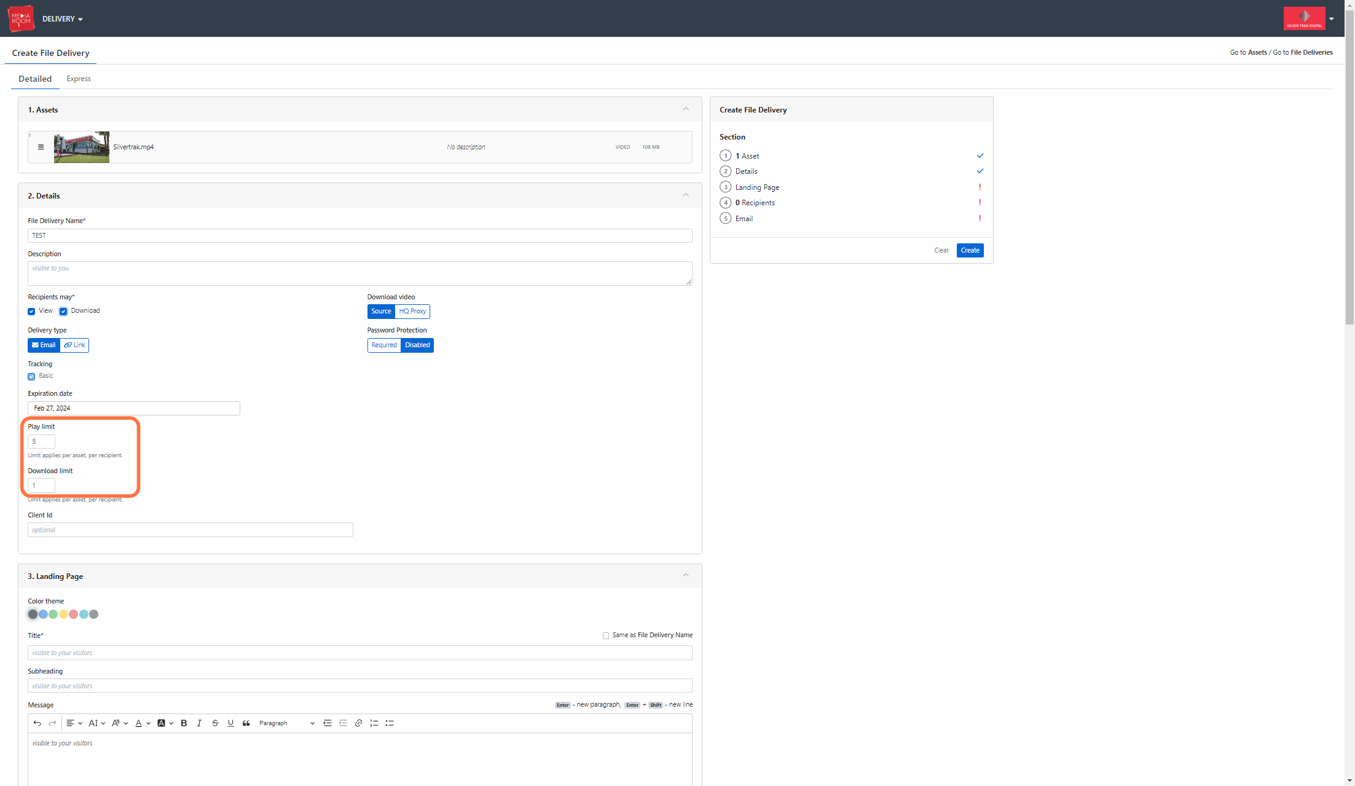Click the Create button
Screen dimensions: 1355x786
tap(970, 251)
